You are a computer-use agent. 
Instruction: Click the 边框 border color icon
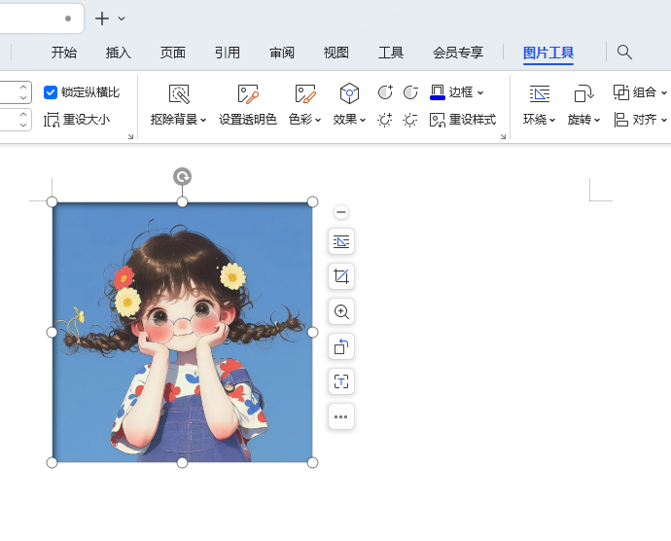coord(438,92)
